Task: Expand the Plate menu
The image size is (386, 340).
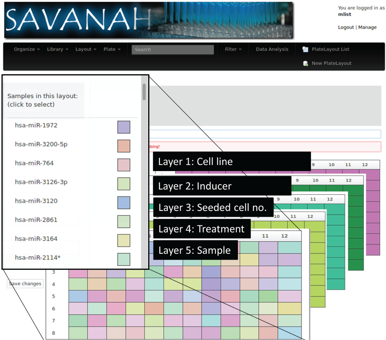Action: click(x=112, y=49)
